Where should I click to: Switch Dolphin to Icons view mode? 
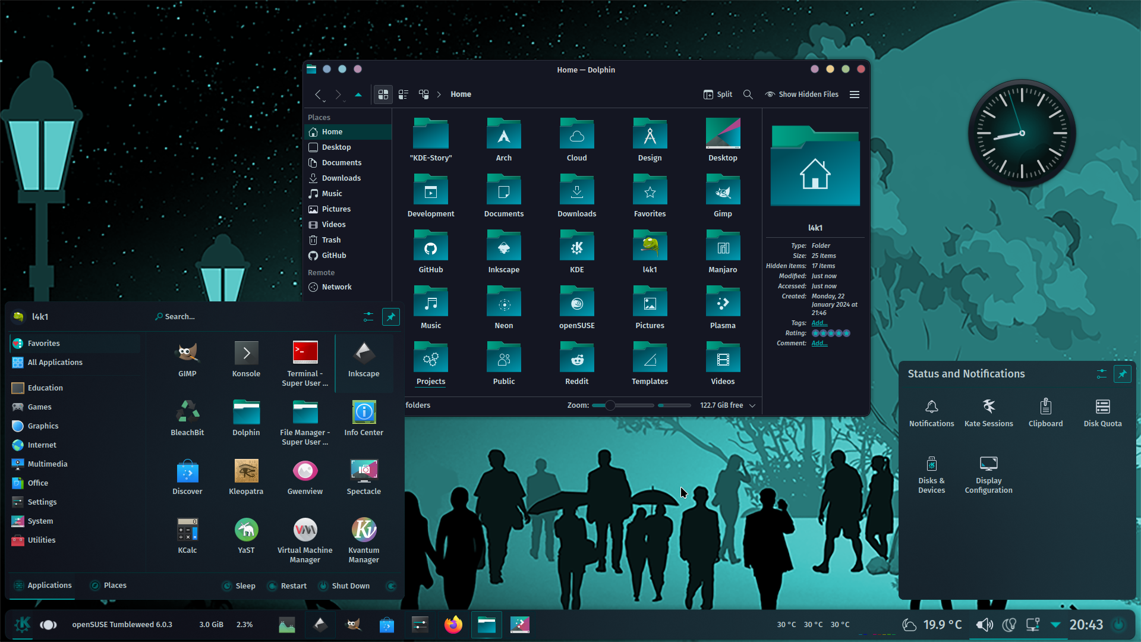[x=383, y=94]
